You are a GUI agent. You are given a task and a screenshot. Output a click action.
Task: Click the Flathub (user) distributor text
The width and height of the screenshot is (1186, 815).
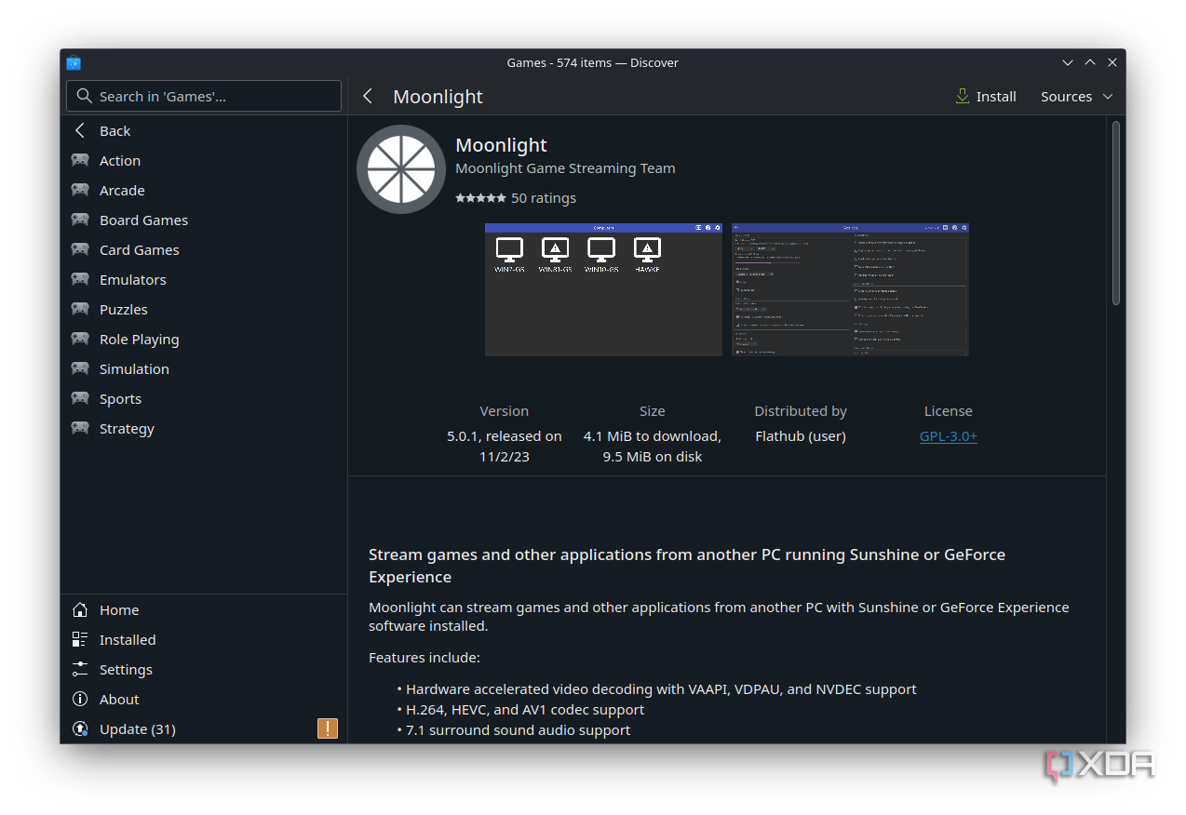click(801, 436)
